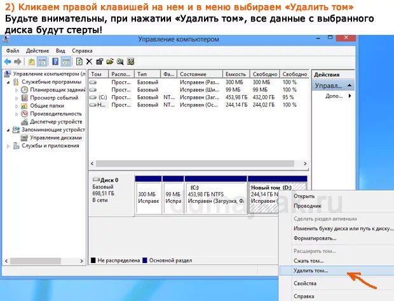
Task: Toggle the show/hide action pane icon
Action: pyautogui.click(x=66, y=61)
